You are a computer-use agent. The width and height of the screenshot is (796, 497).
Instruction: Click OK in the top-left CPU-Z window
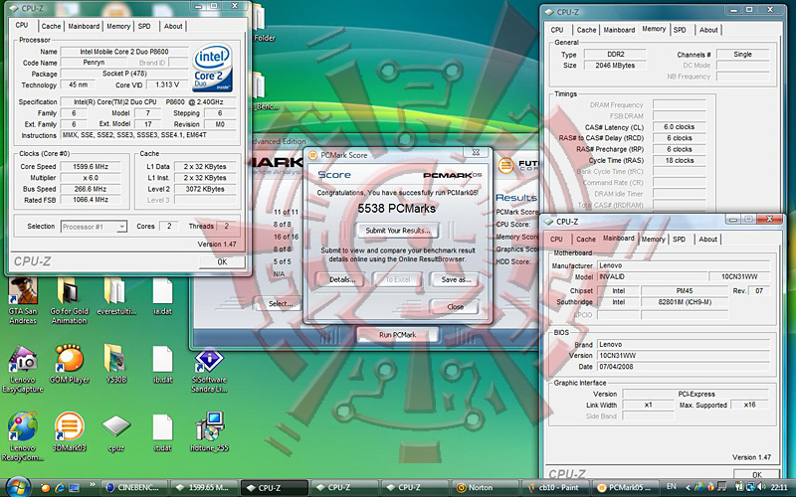pos(222,261)
